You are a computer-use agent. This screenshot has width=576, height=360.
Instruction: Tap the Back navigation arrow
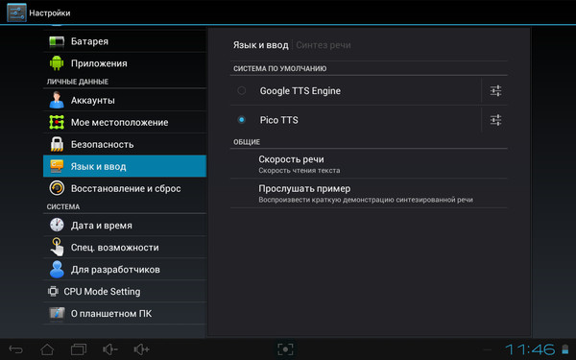tap(15, 349)
